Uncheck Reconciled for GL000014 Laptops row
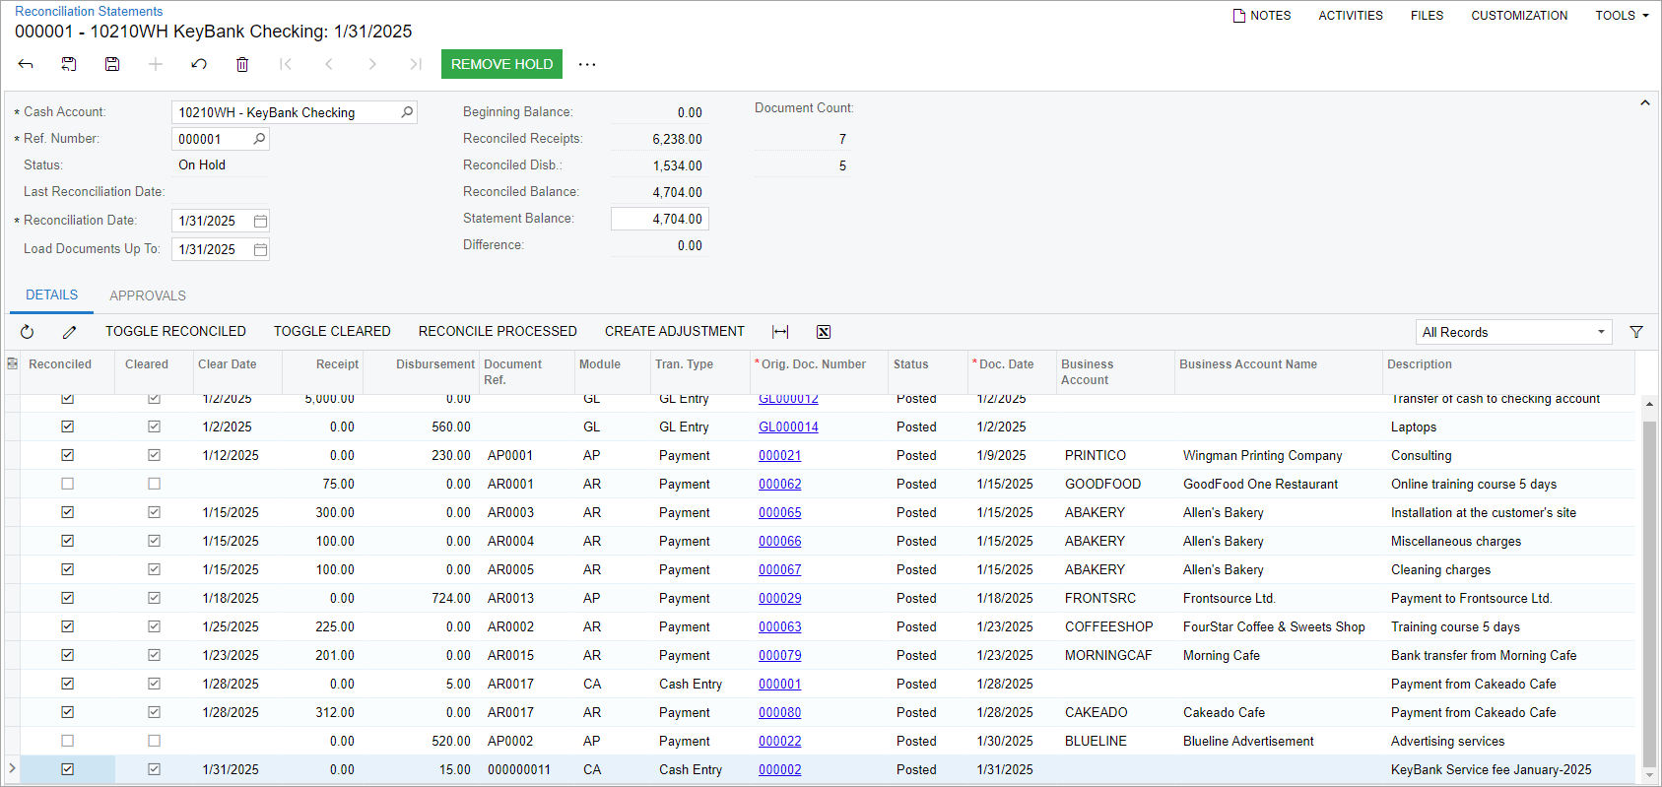Image resolution: width=1662 pixels, height=787 pixels. [67, 426]
